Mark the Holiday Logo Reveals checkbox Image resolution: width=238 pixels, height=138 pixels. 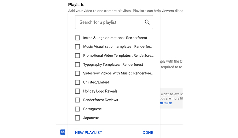[x=77, y=91]
